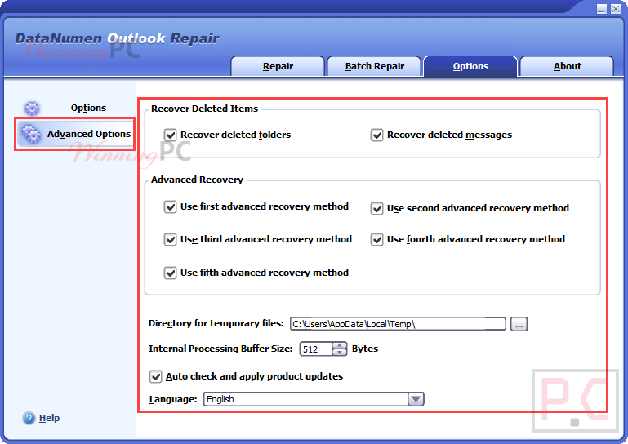
Task: Close the DataNumen Outlook Repair window
Action: pyautogui.click(x=616, y=9)
